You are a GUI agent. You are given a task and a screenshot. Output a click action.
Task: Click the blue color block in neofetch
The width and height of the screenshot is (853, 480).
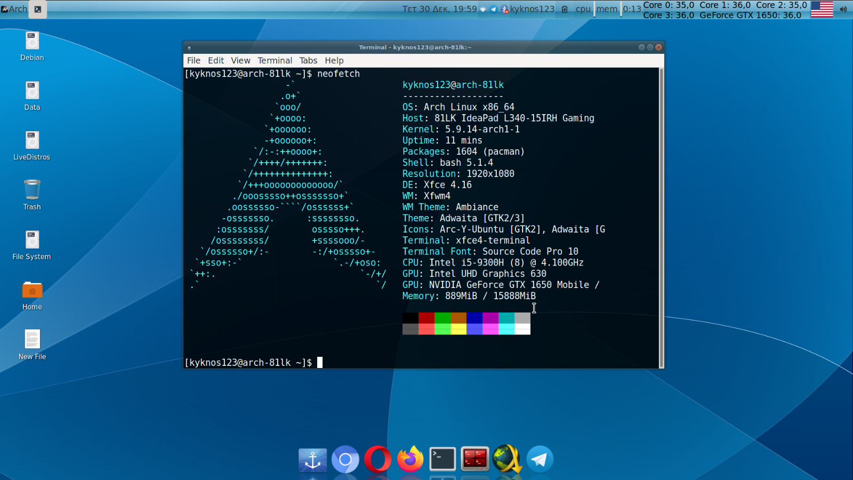point(474,318)
